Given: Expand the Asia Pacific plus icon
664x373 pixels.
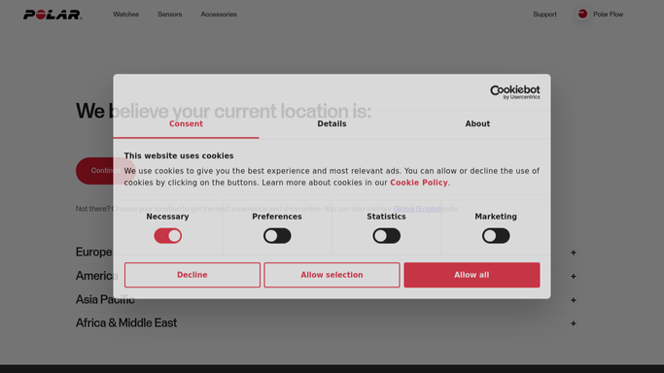Looking at the screenshot, I should click(574, 300).
